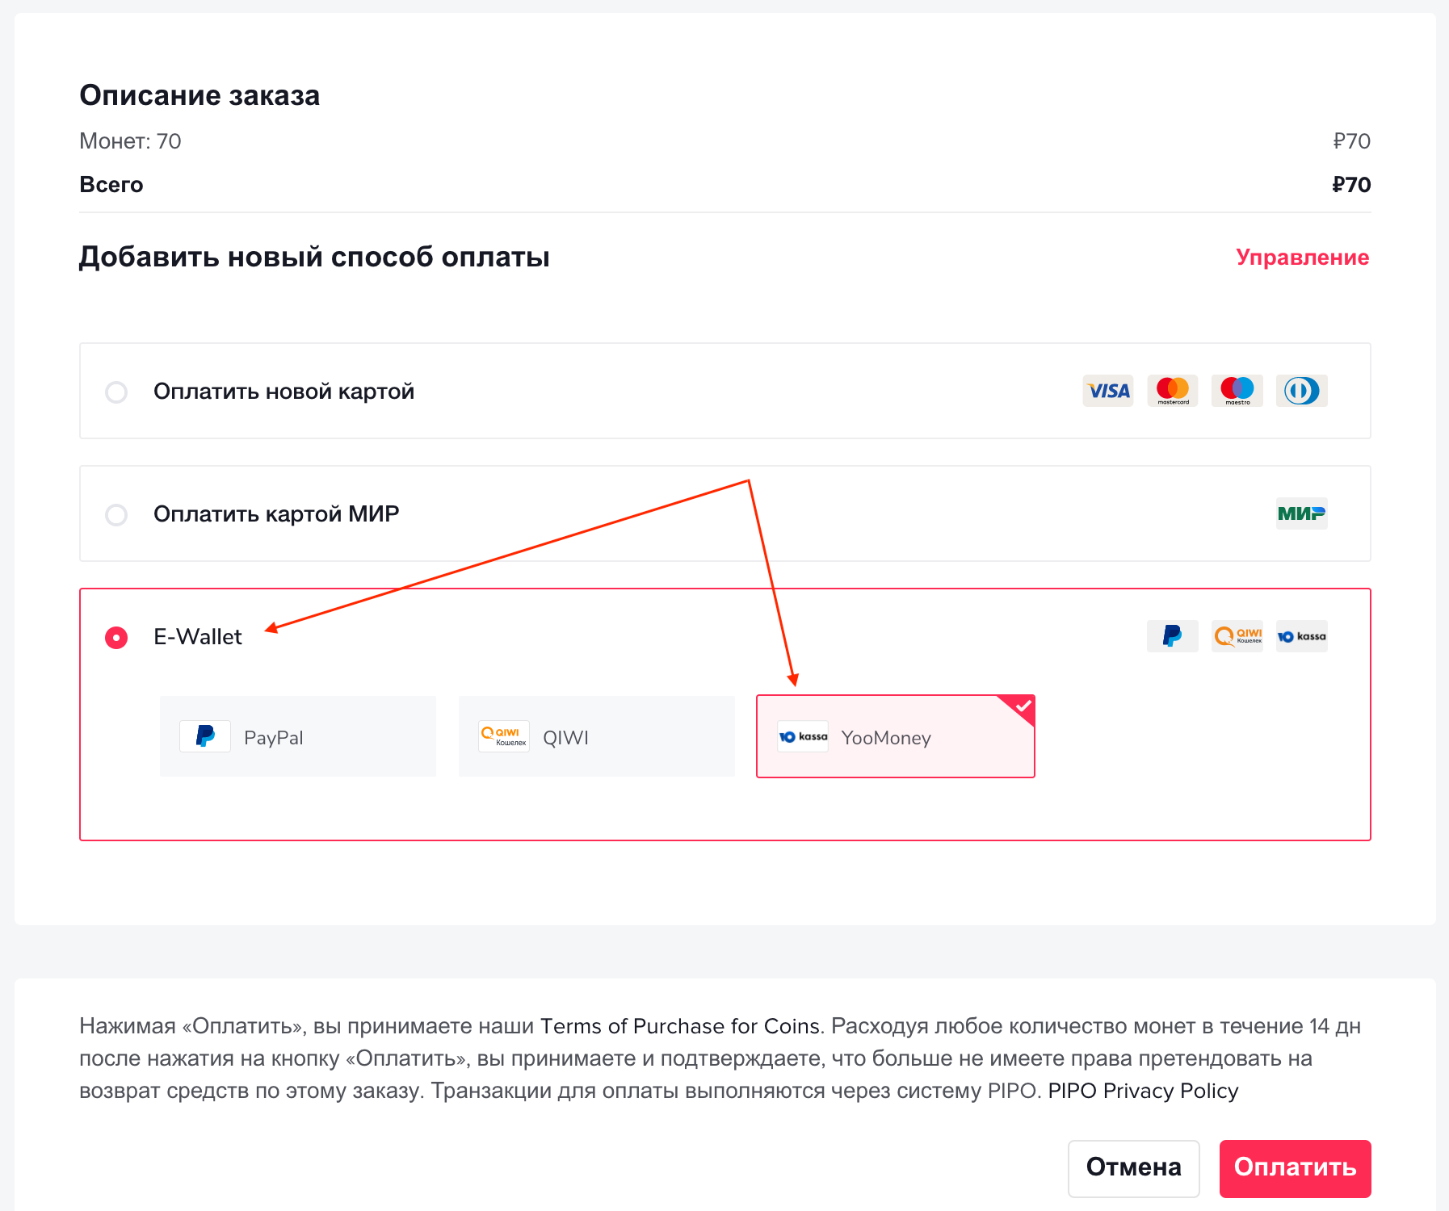Screen dimensions: 1449x1211
Task: Click the МИР card logo
Action: (x=1301, y=513)
